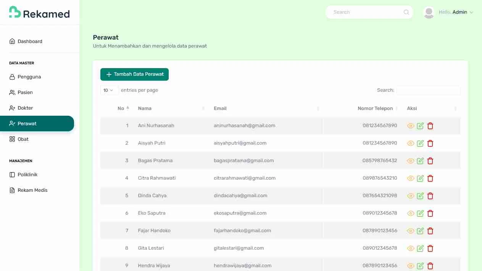This screenshot has width=482, height=271.
Task: Delete Bagas Pratama's entry
Action: point(430,161)
